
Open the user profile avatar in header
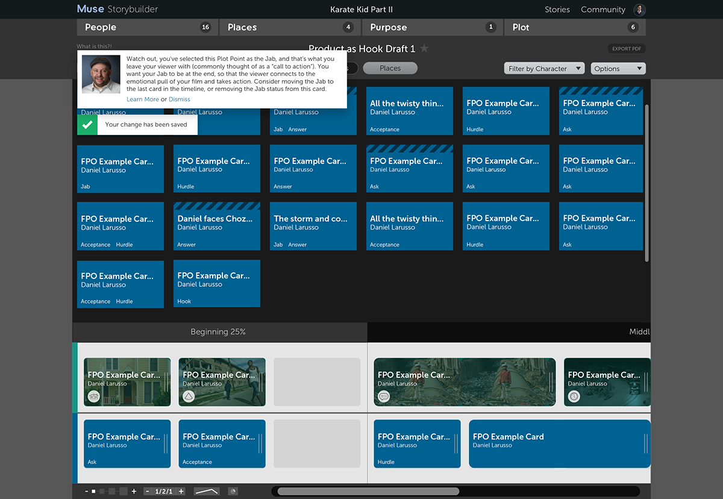(640, 10)
